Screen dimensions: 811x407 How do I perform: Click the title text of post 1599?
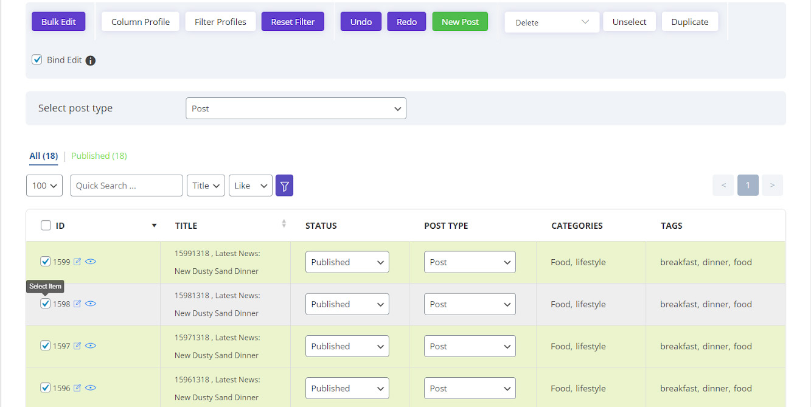click(x=217, y=262)
